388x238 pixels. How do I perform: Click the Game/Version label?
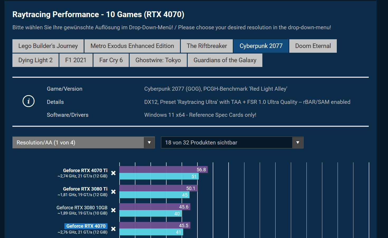(x=65, y=89)
